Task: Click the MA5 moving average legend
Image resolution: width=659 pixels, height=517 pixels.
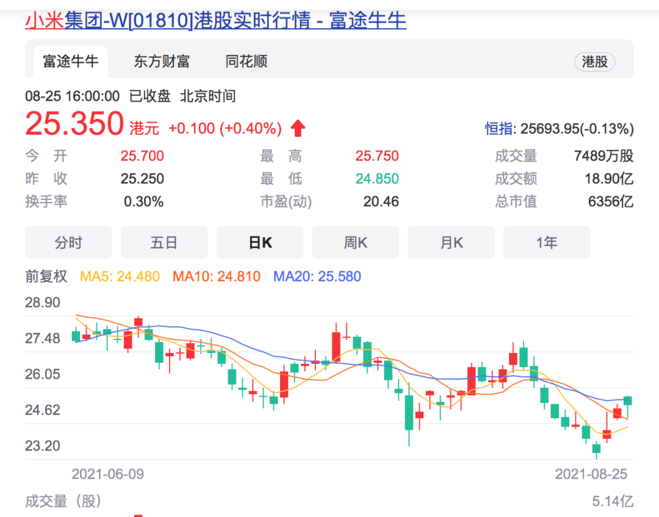Action: pyautogui.click(x=120, y=277)
